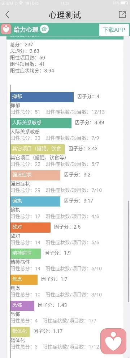This screenshot has height=358, width=130.
Task: Tap the yellow 其它项目 (睡眠、饮食) bar
Action: pyautogui.click(x=38, y=149)
